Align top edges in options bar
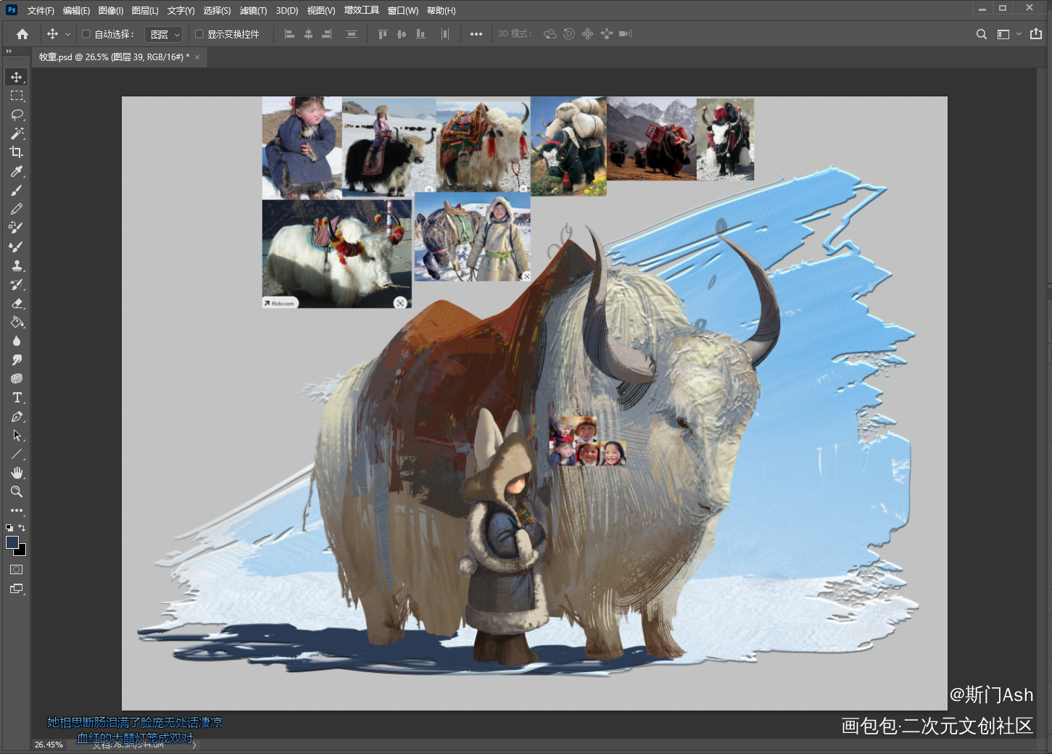 383,34
